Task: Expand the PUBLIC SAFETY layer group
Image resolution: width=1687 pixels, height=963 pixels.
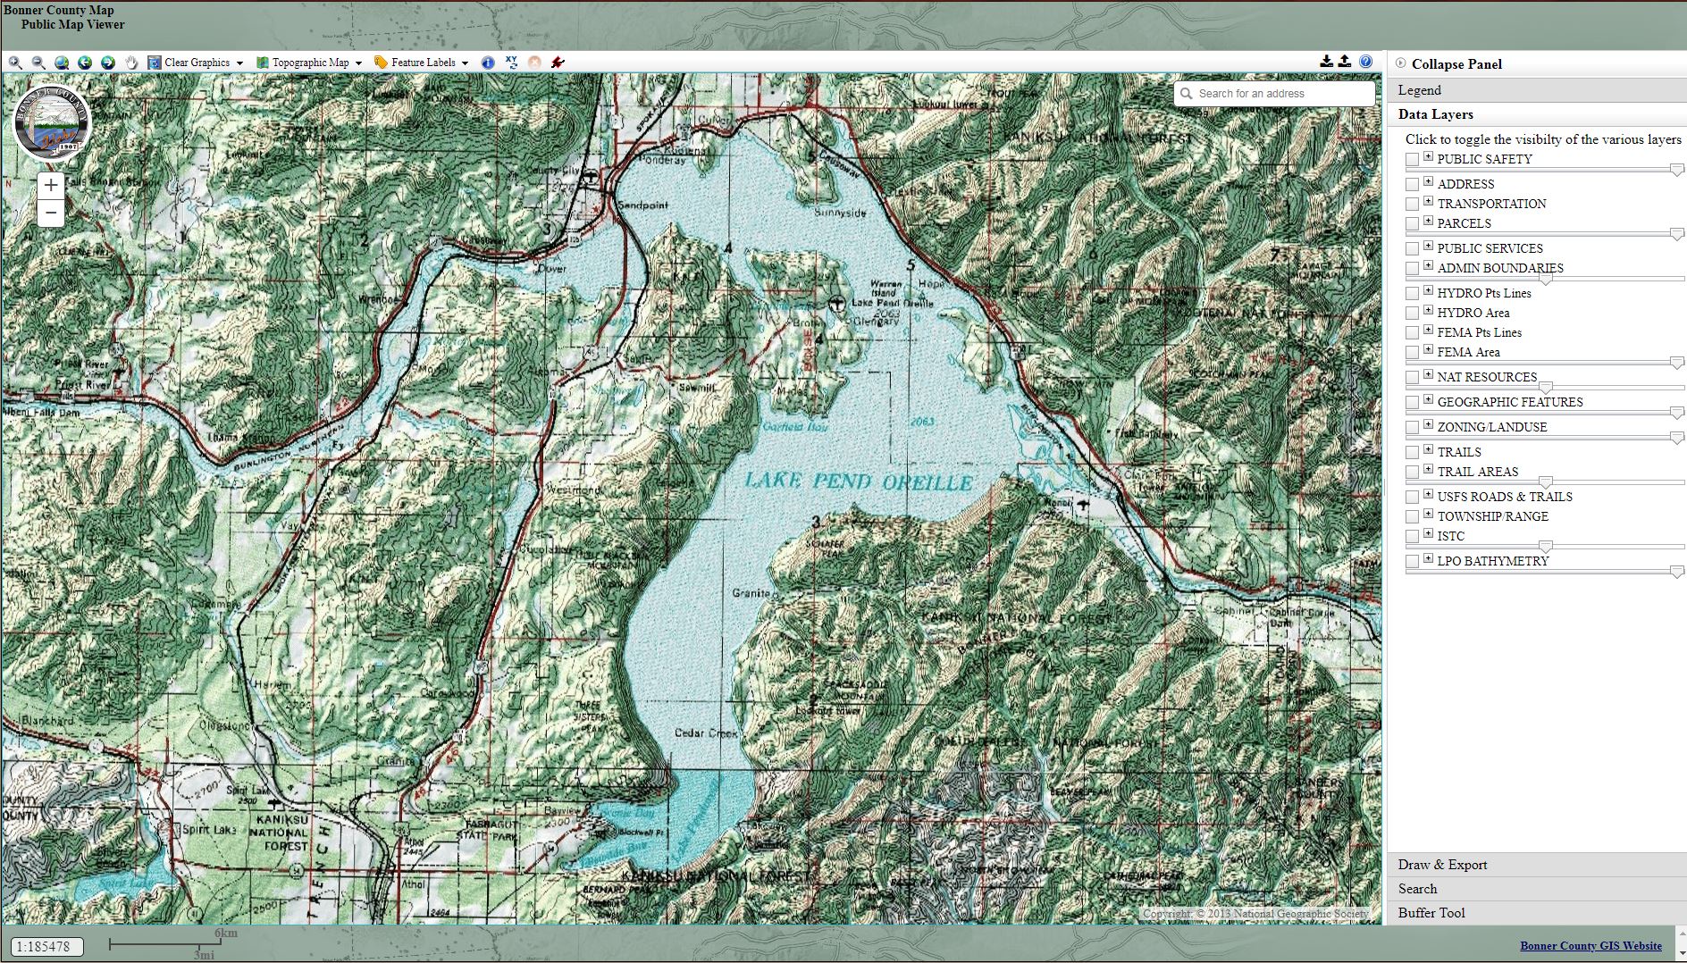Action: 1428,157
